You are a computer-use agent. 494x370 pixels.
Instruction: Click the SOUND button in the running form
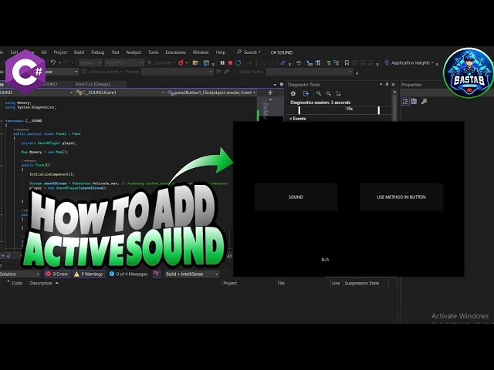coord(296,197)
